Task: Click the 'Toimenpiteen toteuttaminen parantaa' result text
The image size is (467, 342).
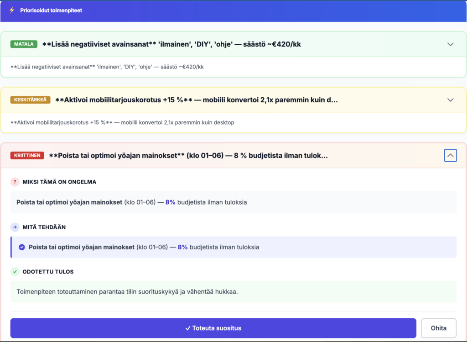Action: (127, 292)
